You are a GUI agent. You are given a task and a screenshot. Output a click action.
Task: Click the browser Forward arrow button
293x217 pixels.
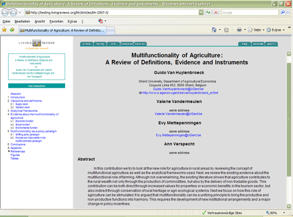13,13
